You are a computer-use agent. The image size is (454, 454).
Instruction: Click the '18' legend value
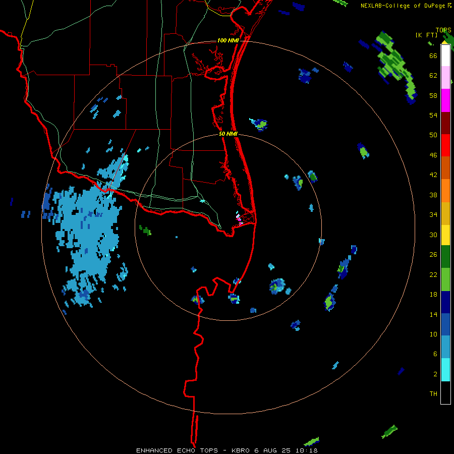(x=433, y=295)
